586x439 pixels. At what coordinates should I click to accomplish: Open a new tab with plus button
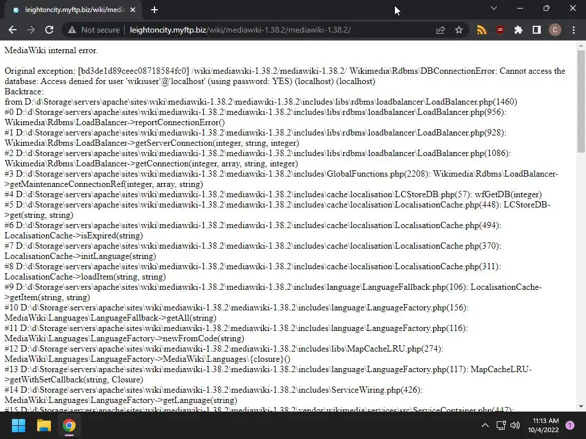pos(155,10)
